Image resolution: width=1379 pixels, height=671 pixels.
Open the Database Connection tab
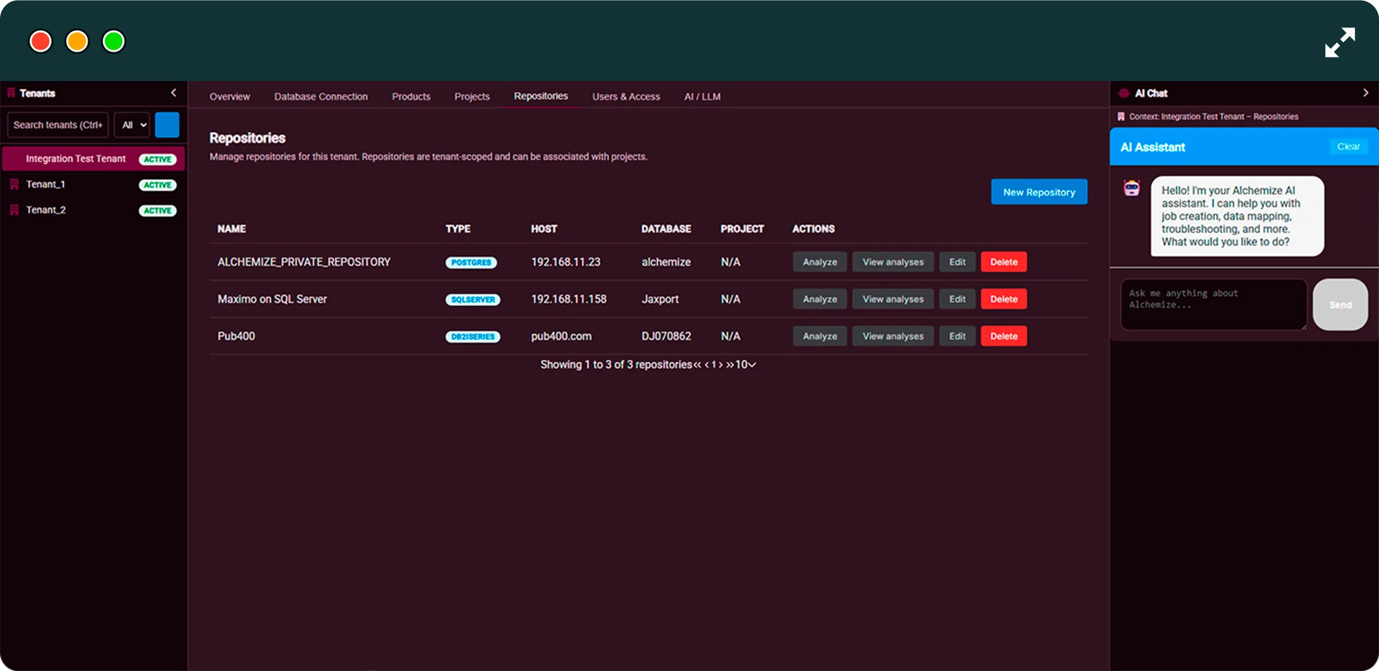point(321,97)
